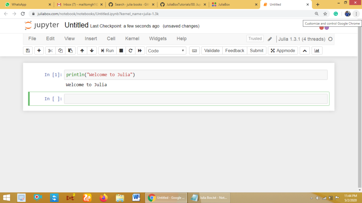Click inside the empty second code cell

[x=196, y=99]
